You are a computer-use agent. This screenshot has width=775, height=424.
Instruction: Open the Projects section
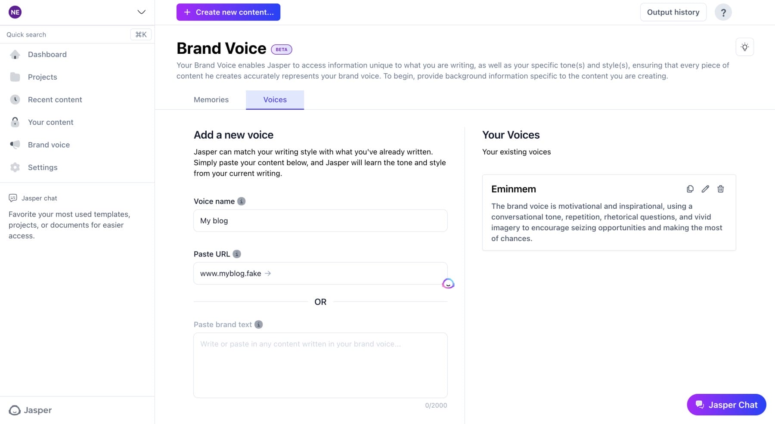(x=42, y=77)
